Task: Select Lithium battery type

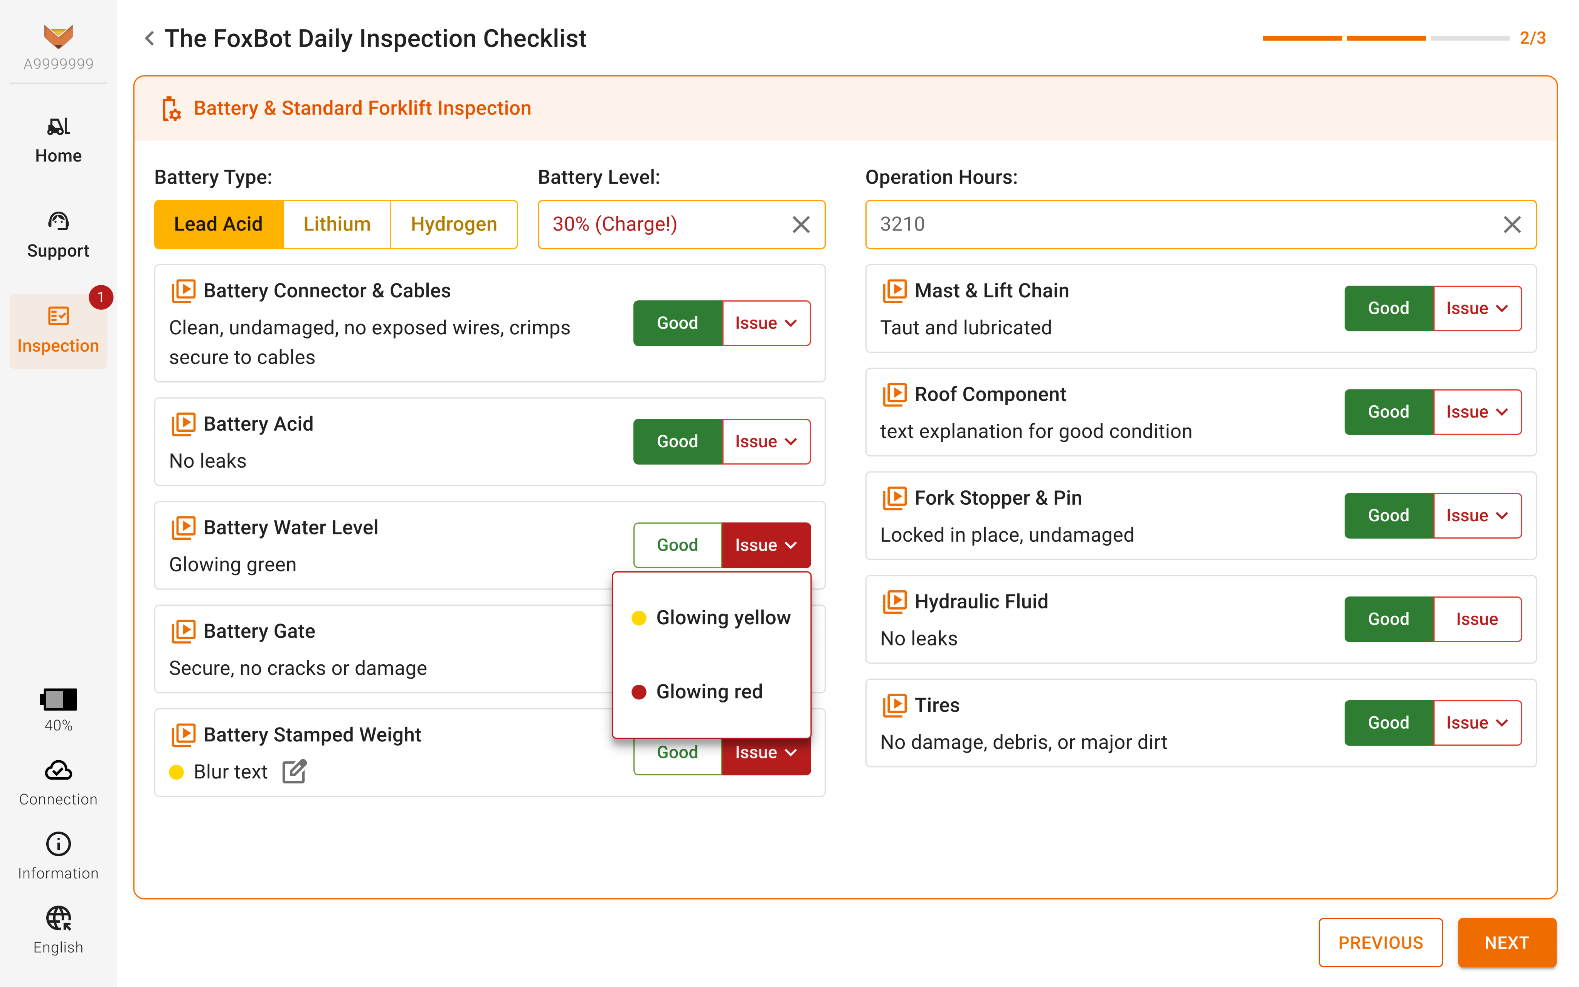Action: pyautogui.click(x=337, y=224)
